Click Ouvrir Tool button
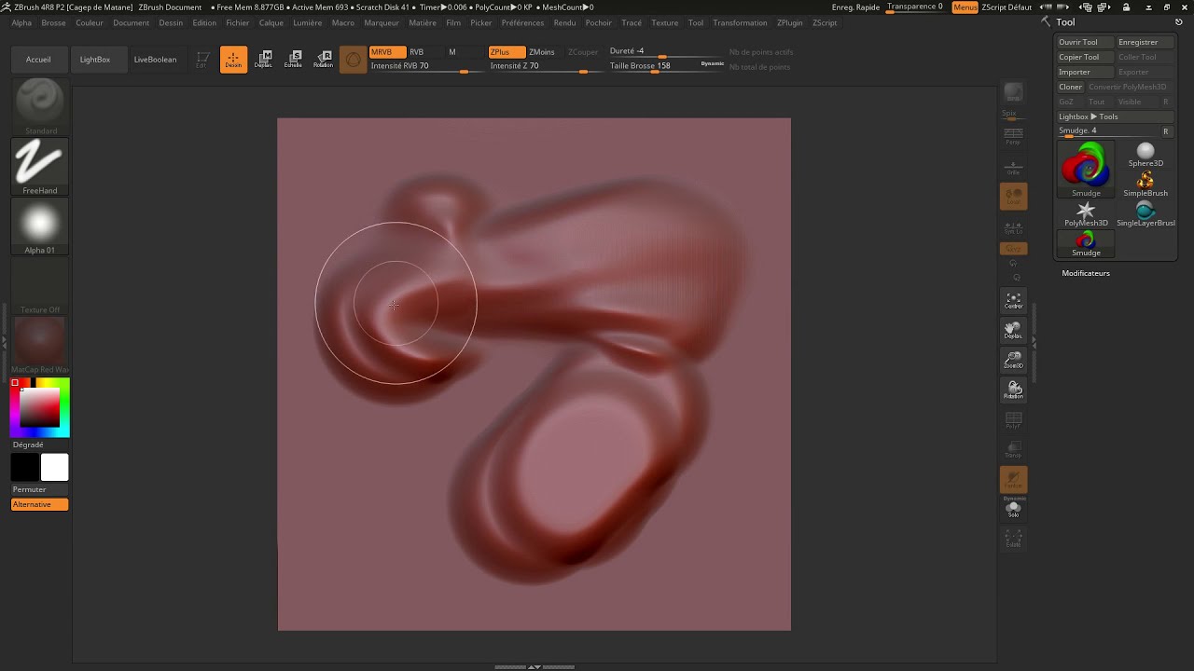The image size is (1194, 671). click(1085, 42)
